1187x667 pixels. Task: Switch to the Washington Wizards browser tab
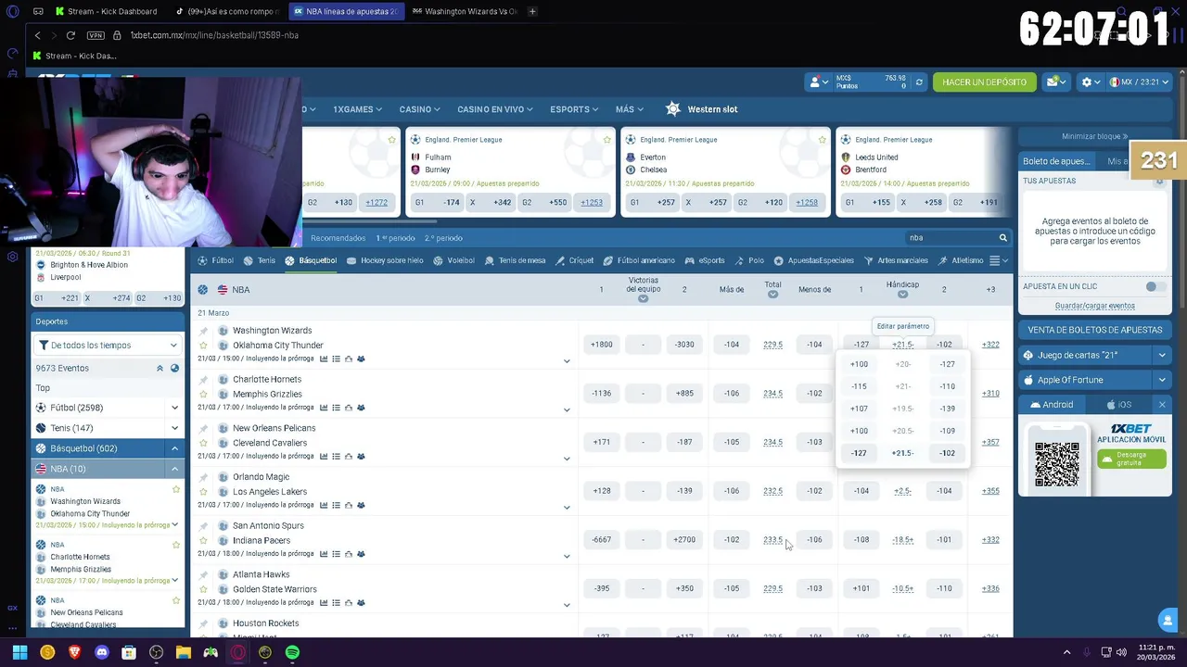[466, 11]
